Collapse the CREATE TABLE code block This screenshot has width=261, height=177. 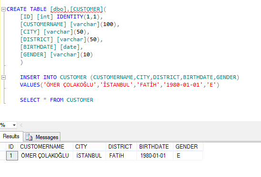3,9
